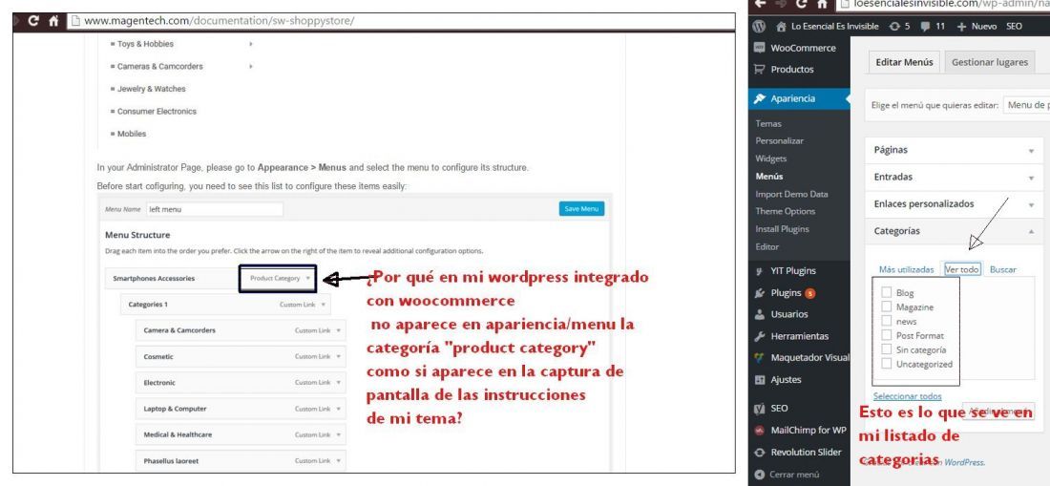
Task: Open Import Demo Data submenu item
Action: pos(791,194)
